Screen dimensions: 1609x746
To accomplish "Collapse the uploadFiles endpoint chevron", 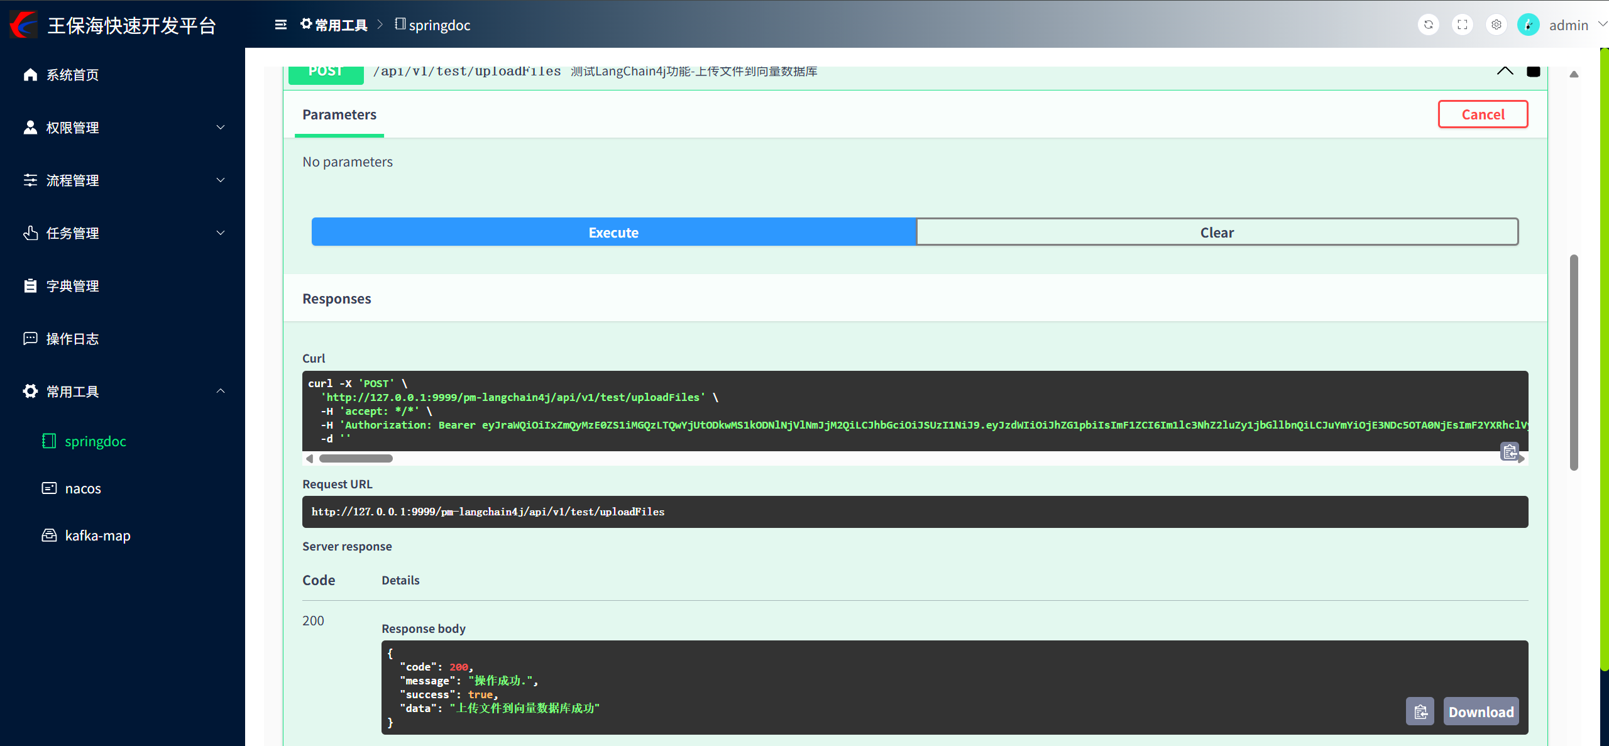I will [1505, 71].
